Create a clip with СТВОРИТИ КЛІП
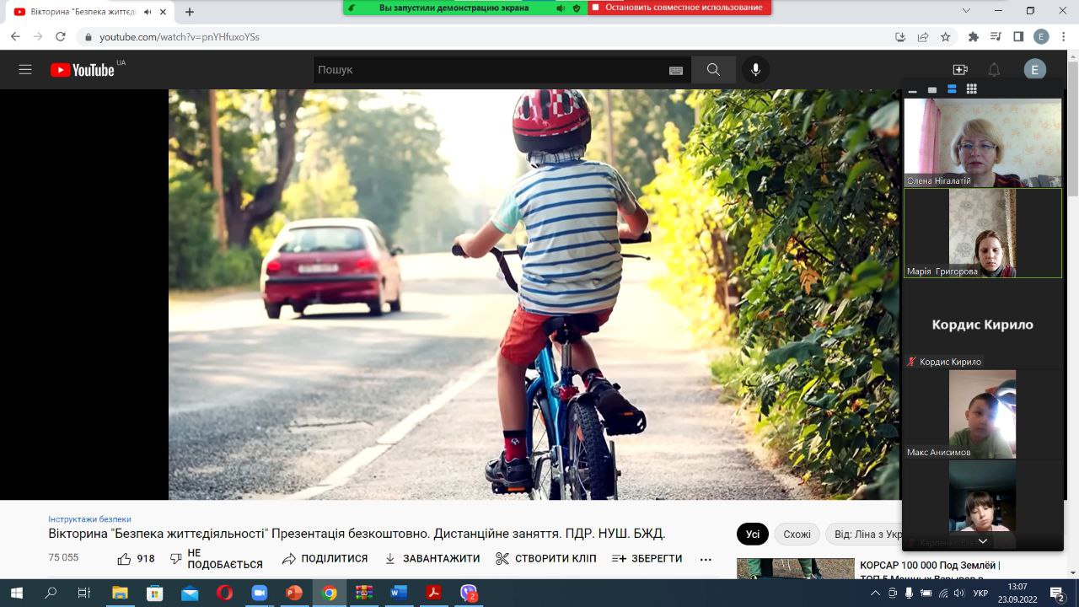1079x607 pixels. coord(545,558)
